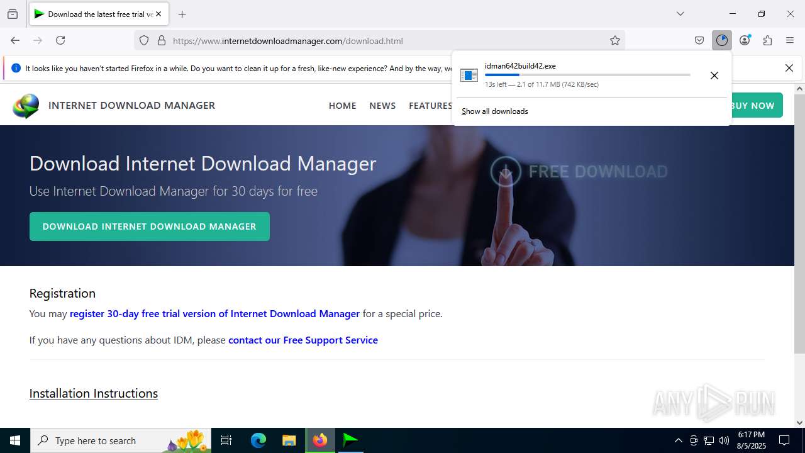This screenshot has width=805, height=453.
Task: Select the Download the latest free trial tab
Action: point(99,14)
